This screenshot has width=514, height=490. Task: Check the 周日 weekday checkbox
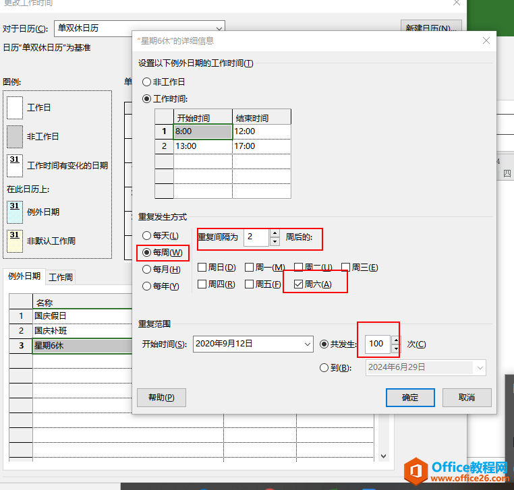click(x=202, y=268)
